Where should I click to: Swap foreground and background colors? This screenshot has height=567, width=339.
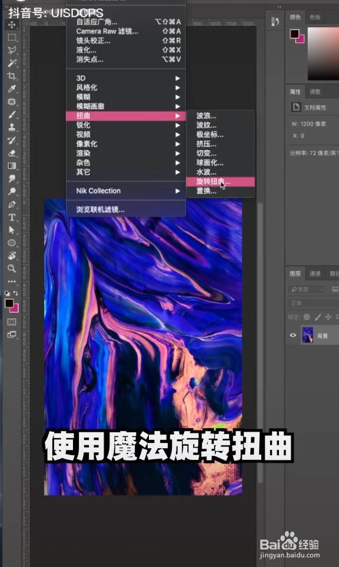click(15, 293)
